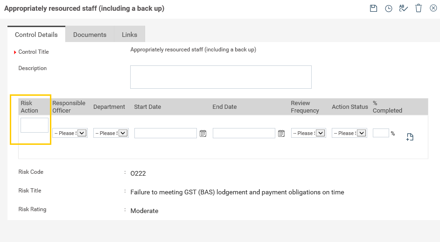Click the Start Date input field
The width and height of the screenshot is (440, 242).
166,133
